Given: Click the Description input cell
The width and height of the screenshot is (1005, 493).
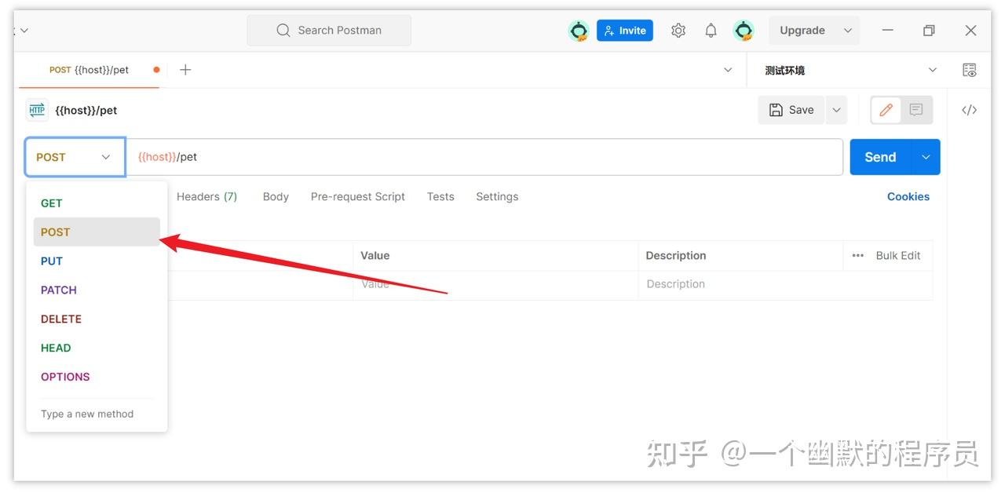Looking at the screenshot, I should point(785,284).
